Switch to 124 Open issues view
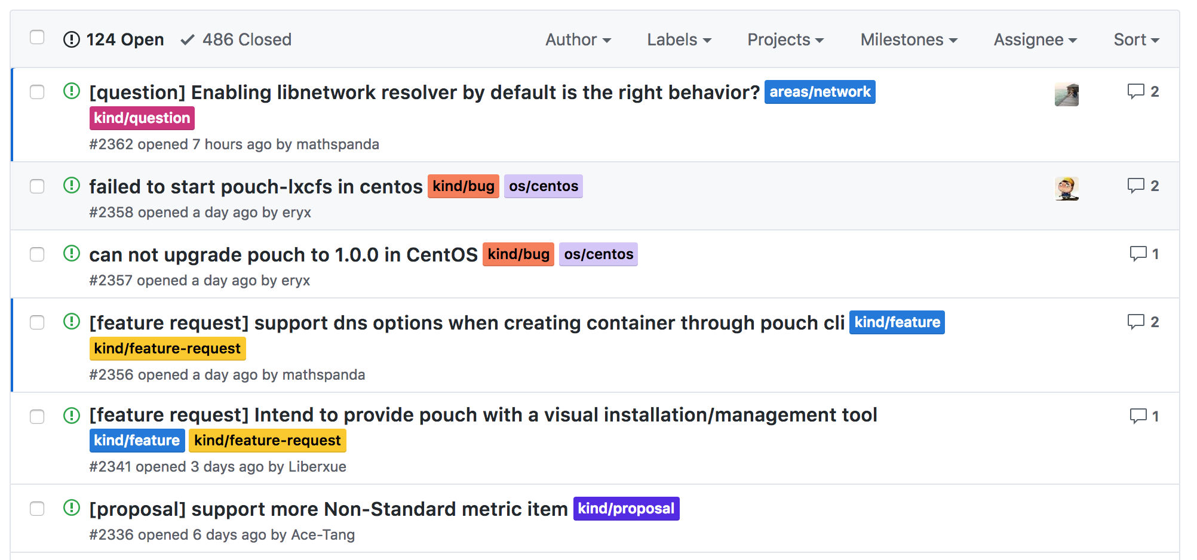The width and height of the screenshot is (1197, 560). 113,39
